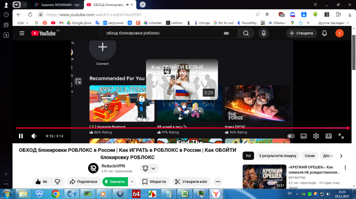Open Windows Start menu
Screen dimensions: 356x199
6,194
